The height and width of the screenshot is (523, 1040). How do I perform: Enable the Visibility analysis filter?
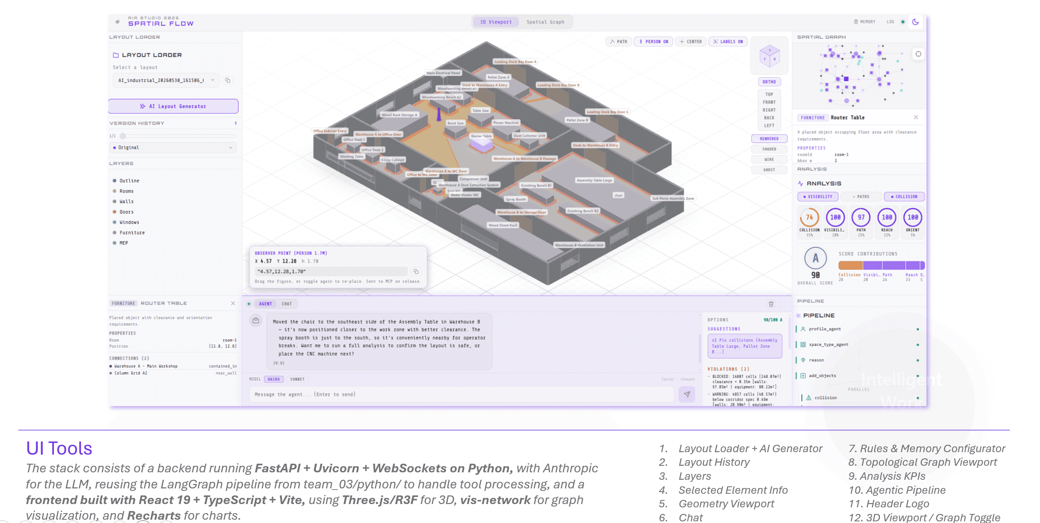tap(818, 197)
